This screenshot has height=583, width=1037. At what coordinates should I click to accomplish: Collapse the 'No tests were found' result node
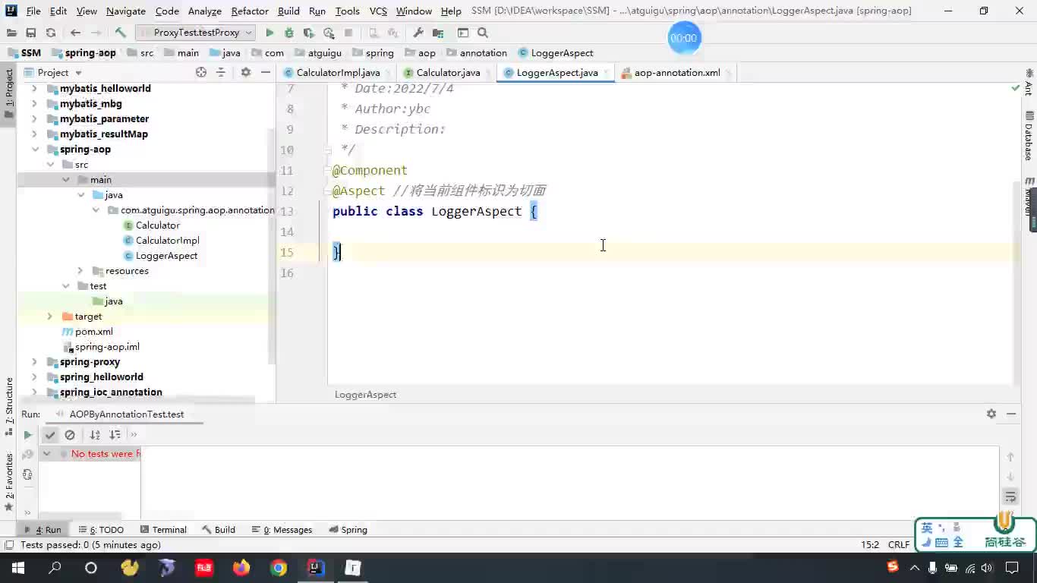point(46,454)
